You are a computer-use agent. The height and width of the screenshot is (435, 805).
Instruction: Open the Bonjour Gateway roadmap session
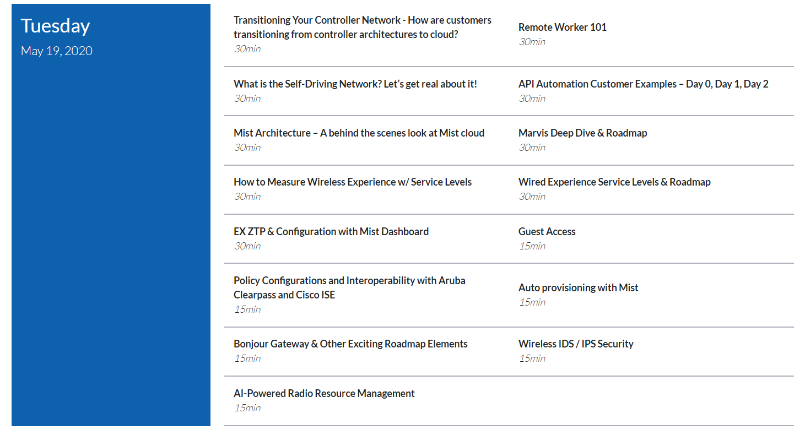(x=350, y=344)
